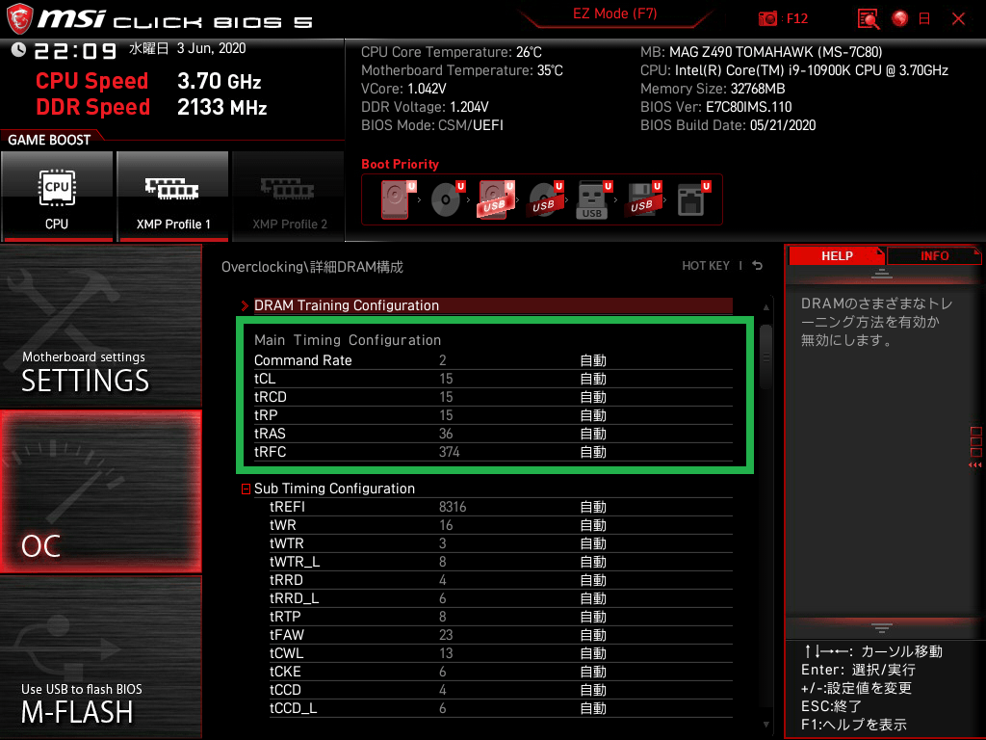
Task: Click the 'Main Timing Configuration' heading
Action: coord(348,340)
